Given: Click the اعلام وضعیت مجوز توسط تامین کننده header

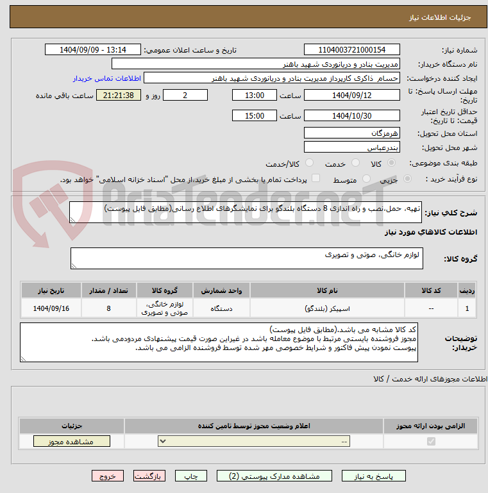Looking at the screenshot, I should click(254, 426).
